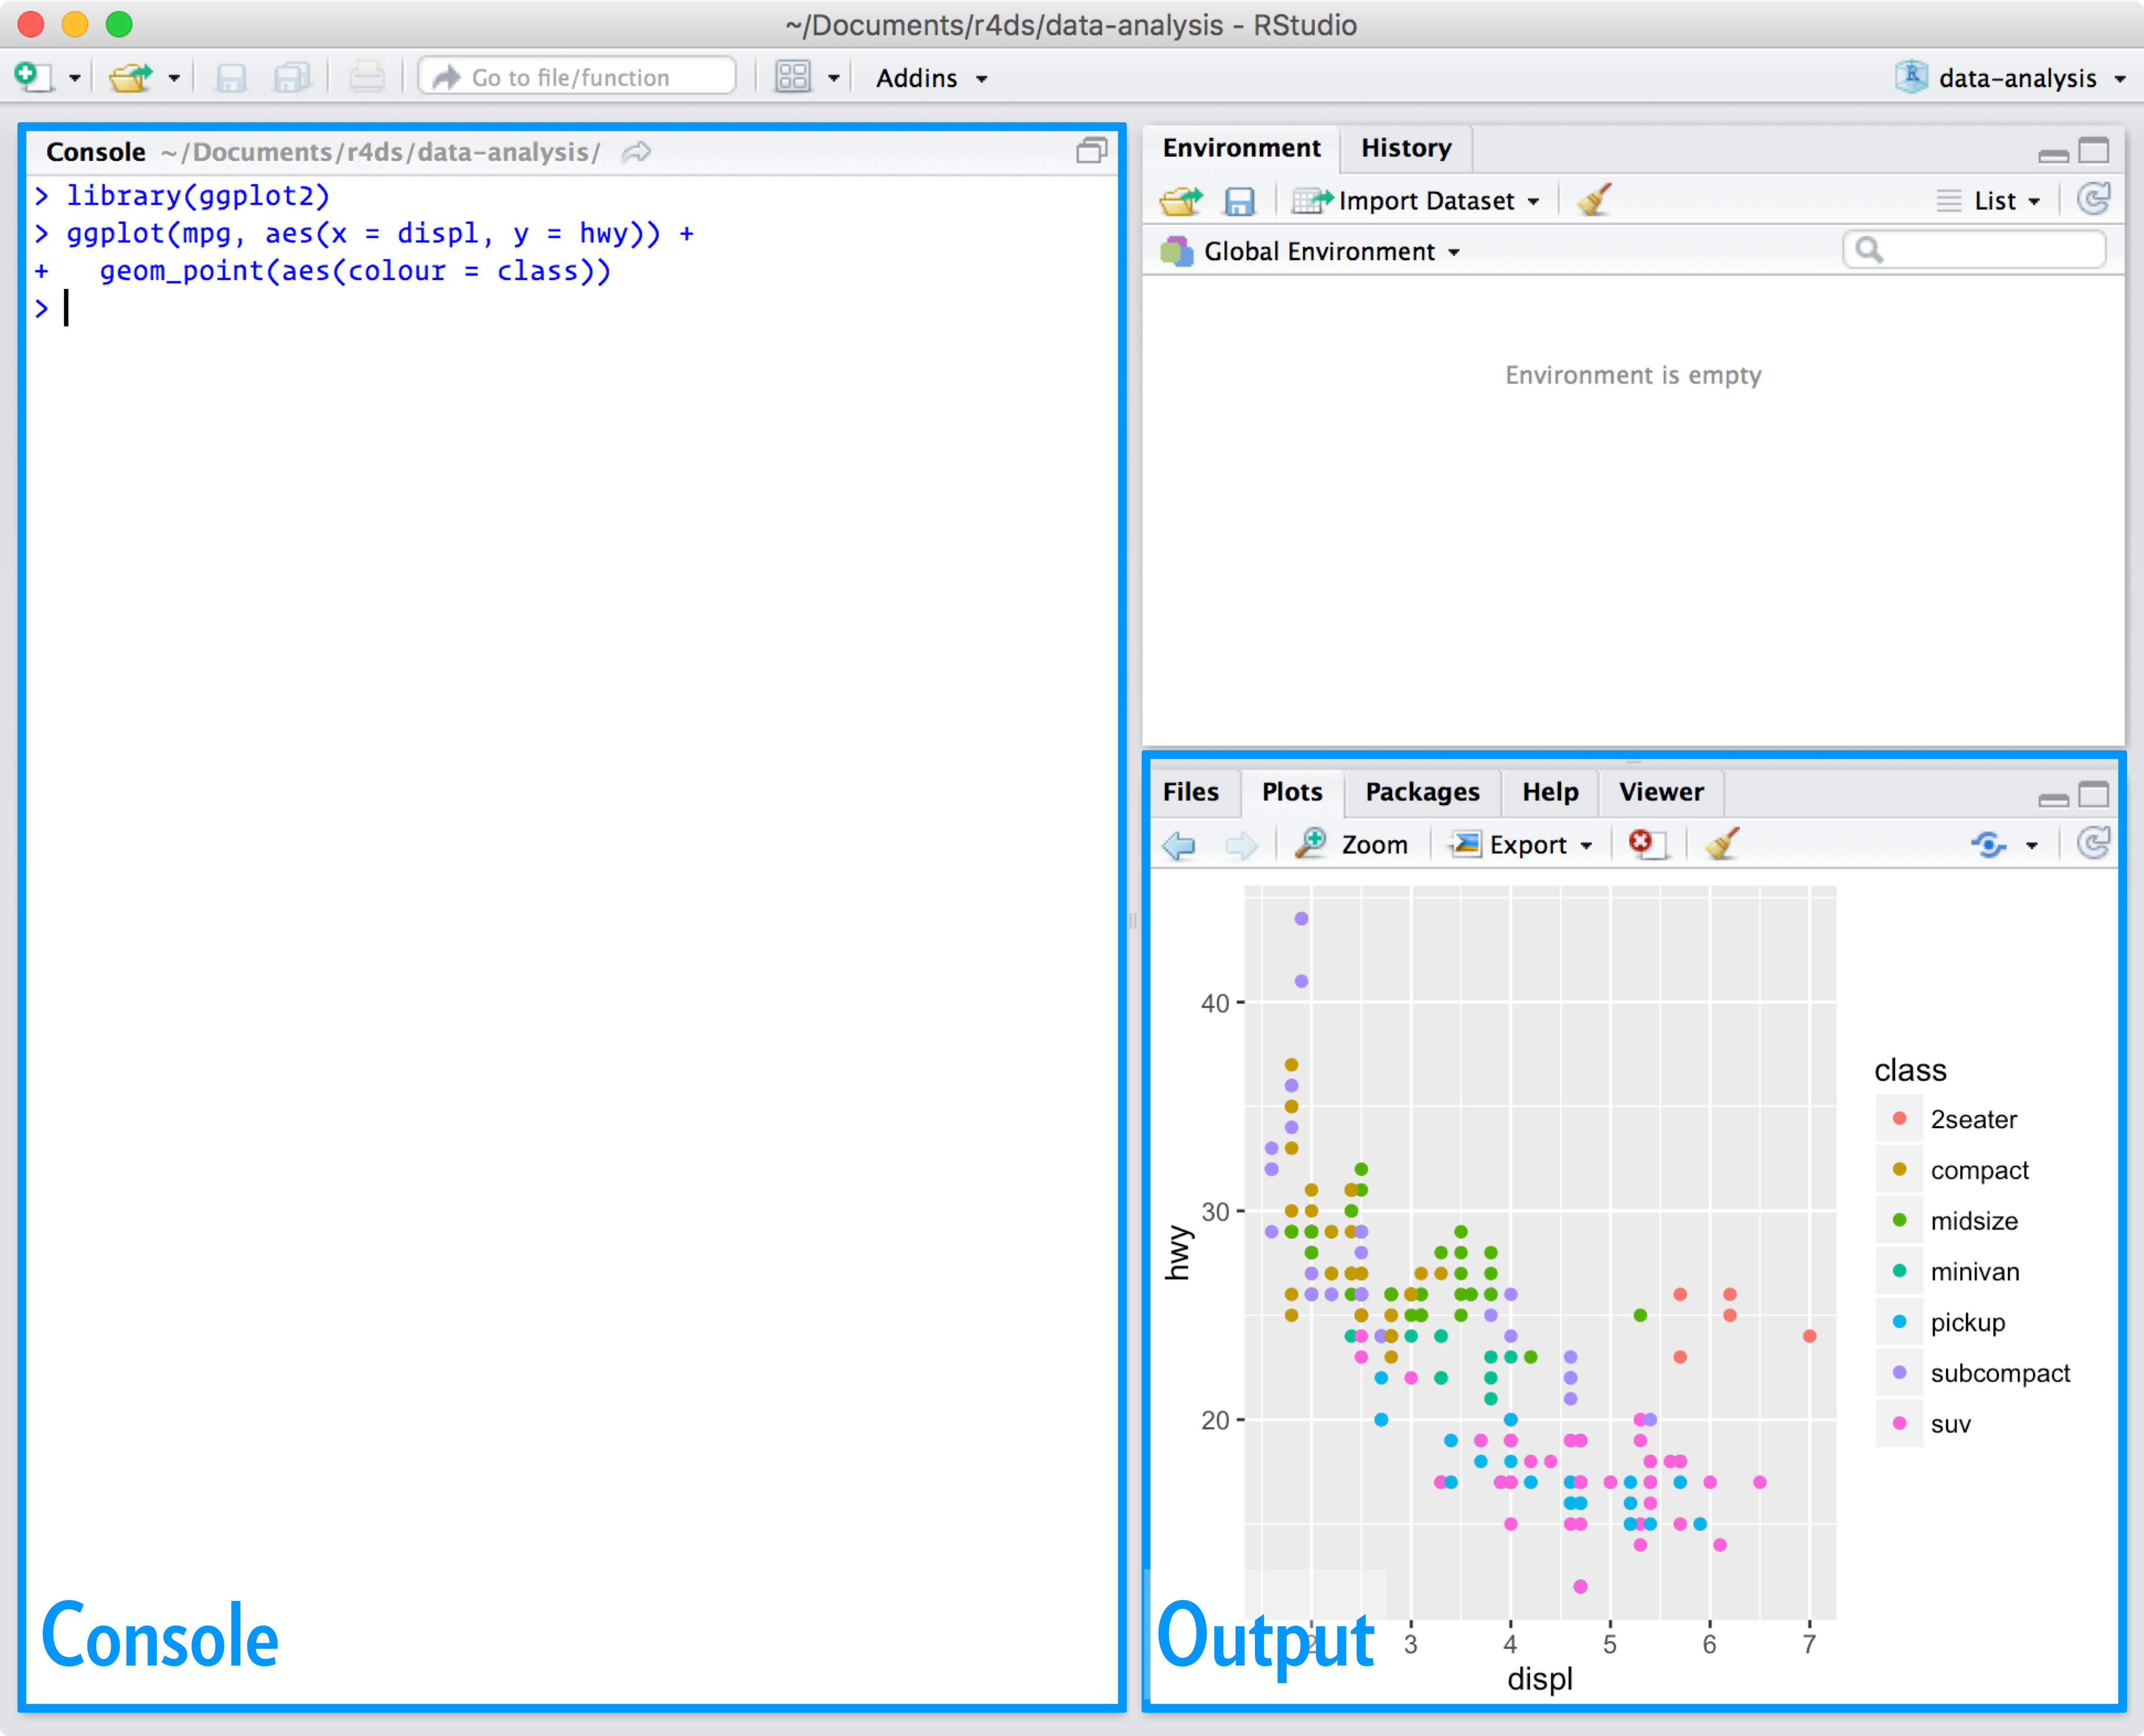The width and height of the screenshot is (2144, 1736).
Task: Click the Open File folder icon
Action: pos(130,77)
